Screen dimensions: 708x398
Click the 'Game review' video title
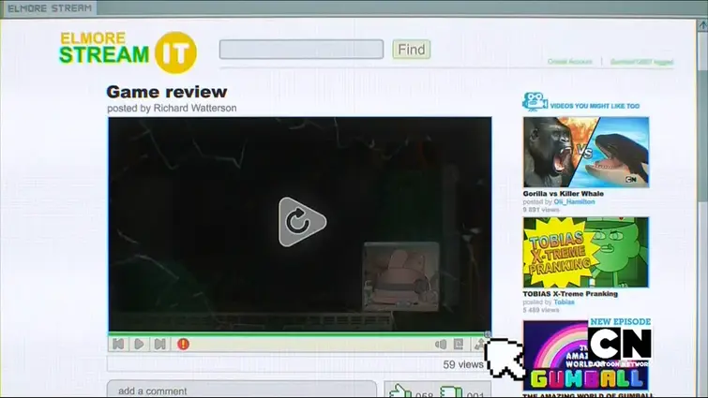pos(167,92)
